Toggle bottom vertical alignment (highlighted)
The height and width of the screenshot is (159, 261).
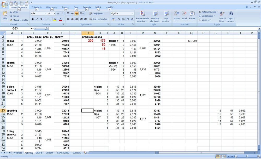[x=76, y=14]
